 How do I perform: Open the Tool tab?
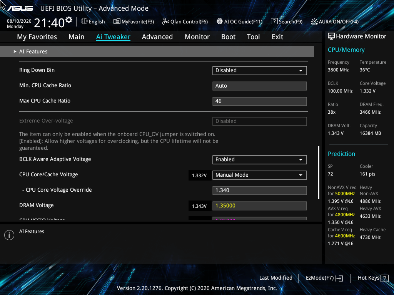click(253, 37)
